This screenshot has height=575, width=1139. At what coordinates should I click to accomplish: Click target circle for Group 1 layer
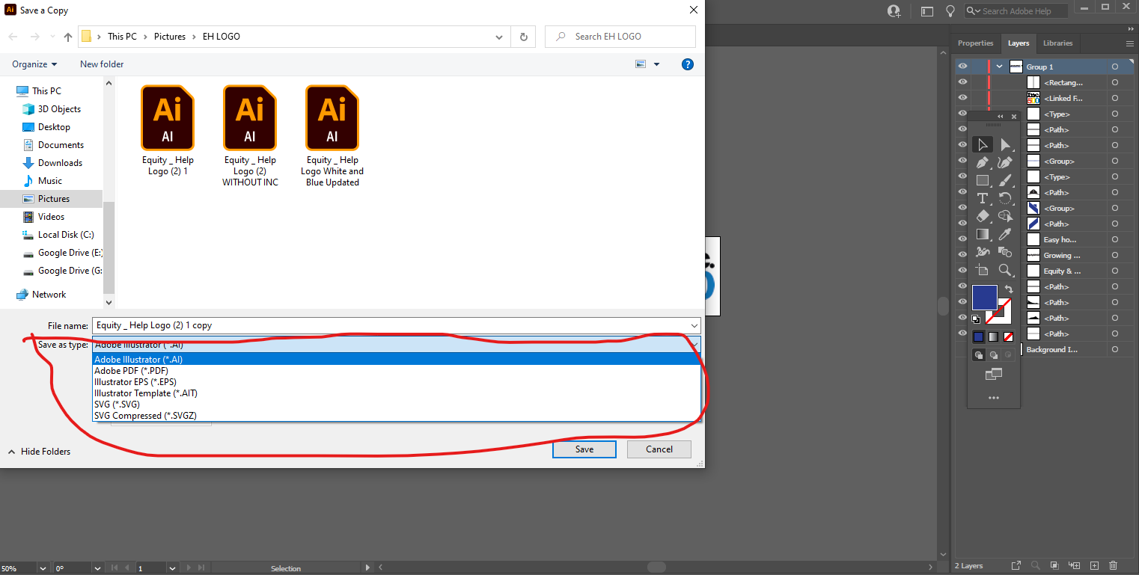(1115, 67)
